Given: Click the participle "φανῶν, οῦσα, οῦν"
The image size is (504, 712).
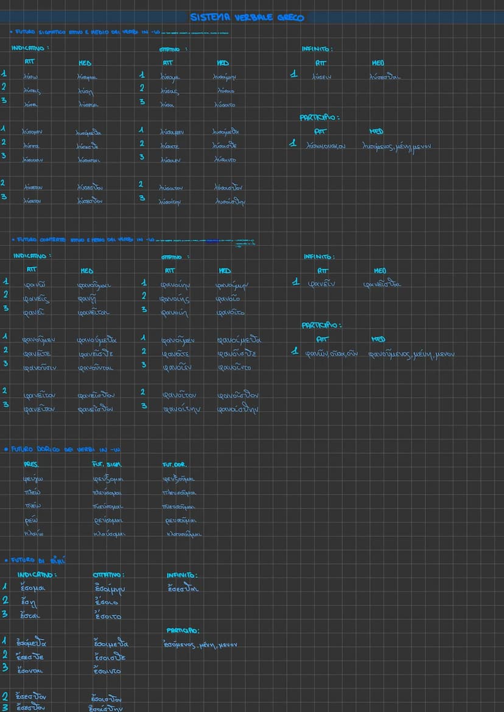Looking at the screenshot, I should click(332, 354).
